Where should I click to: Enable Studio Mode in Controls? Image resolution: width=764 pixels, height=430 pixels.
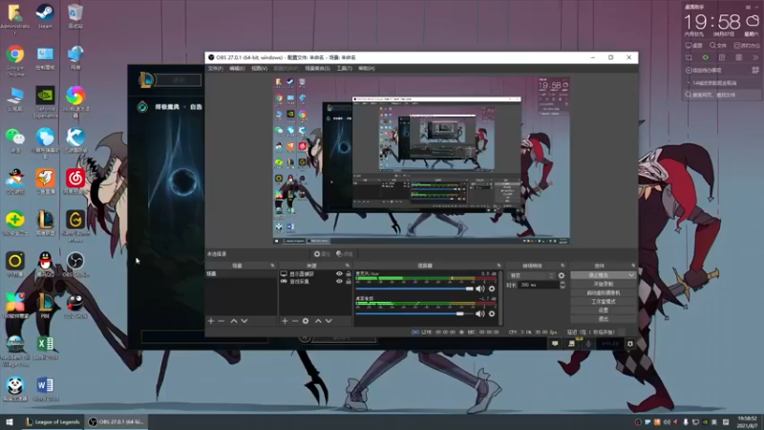pos(604,301)
